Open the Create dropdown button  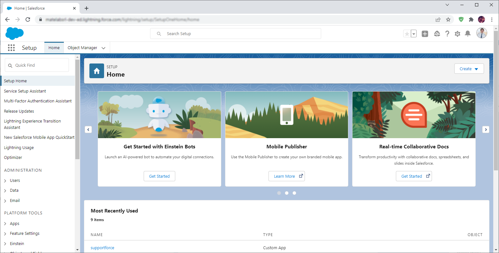[469, 69]
